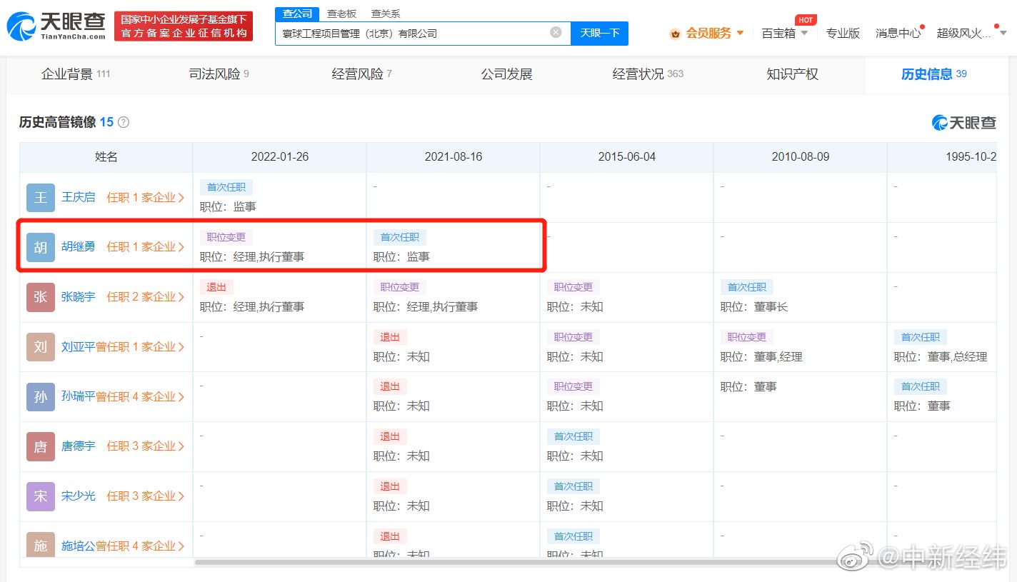Screen dimensions: 1017x582
Task: Open the 公司发展 tab
Action: (x=506, y=74)
